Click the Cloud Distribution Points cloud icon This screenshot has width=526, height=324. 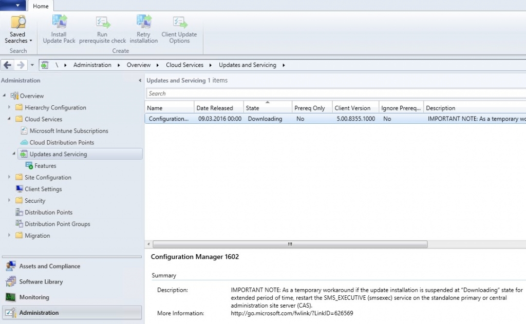24,142
